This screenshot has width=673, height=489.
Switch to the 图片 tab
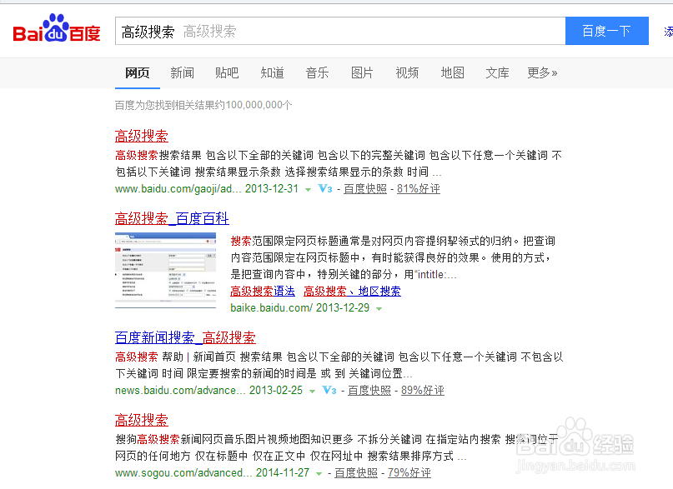[x=362, y=72]
